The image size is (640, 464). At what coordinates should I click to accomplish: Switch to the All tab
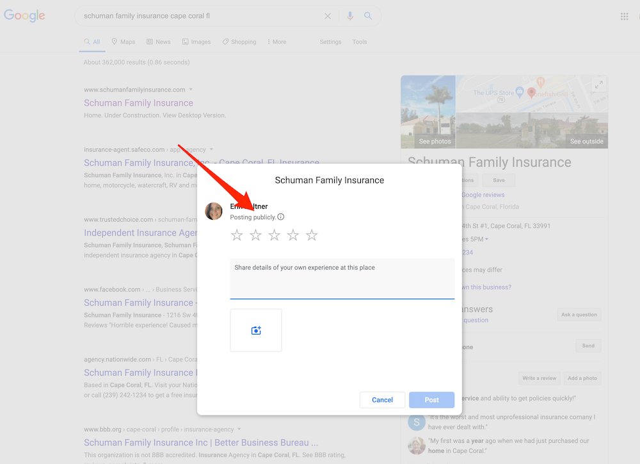click(x=92, y=42)
